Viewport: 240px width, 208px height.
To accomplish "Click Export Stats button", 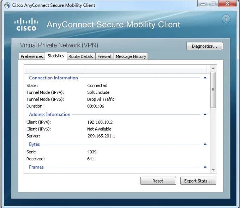I will [x=198, y=181].
